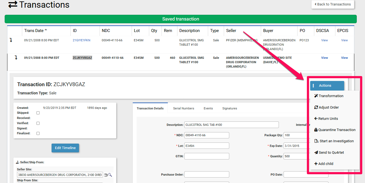The width and height of the screenshot is (365, 183).
Task: Select Return Units menu option
Action: click(328, 119)
